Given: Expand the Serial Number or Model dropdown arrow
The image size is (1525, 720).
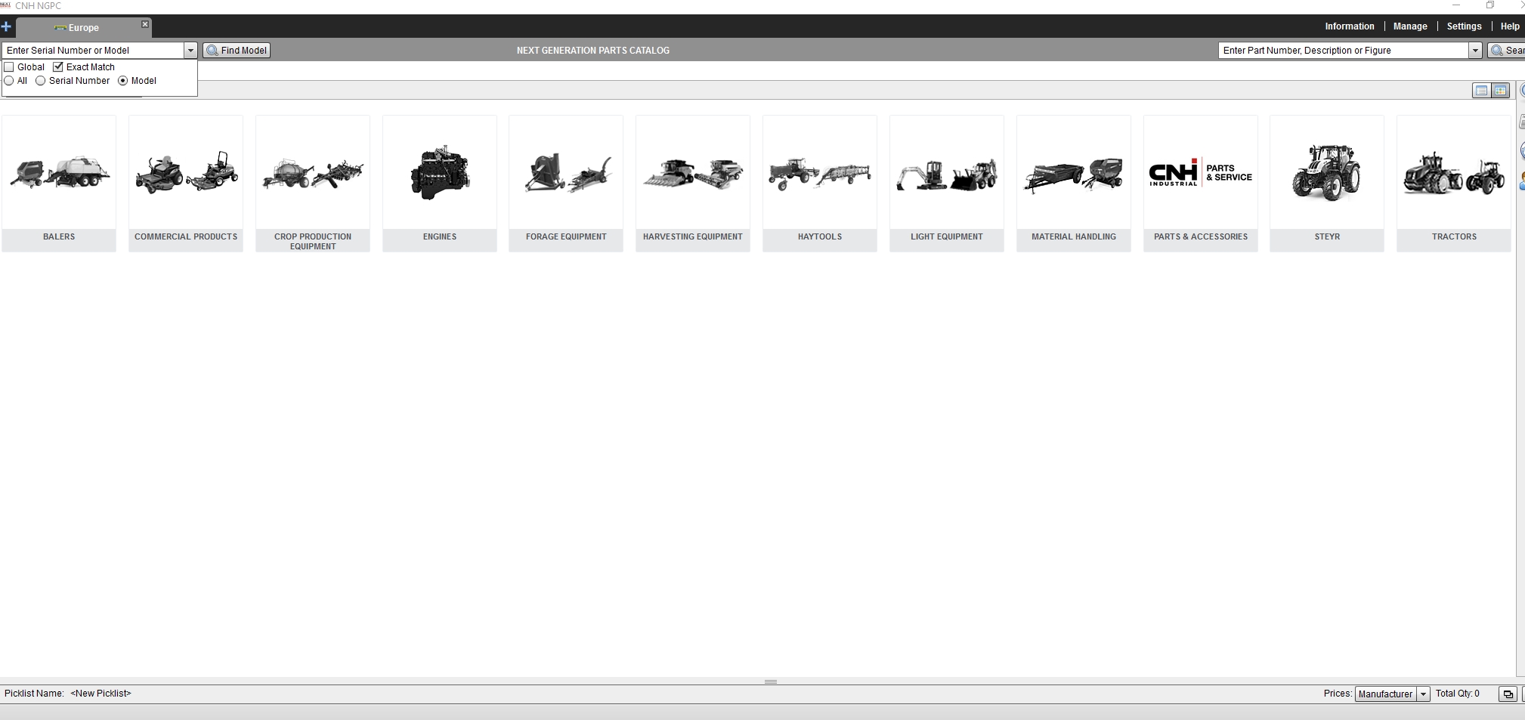Looking at the screenshot, I should tap(190, 51).
